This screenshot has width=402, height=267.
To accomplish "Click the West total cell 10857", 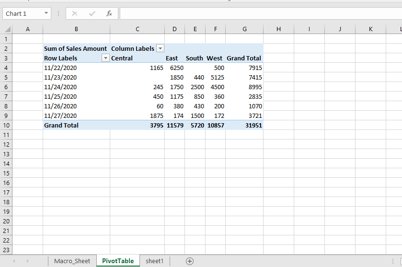I will [215, 125].
